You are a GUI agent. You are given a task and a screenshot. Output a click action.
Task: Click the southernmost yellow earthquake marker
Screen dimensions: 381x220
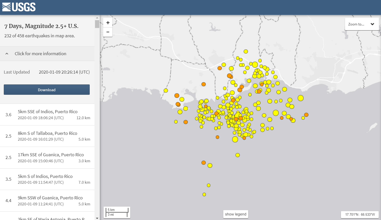point(204,195)
